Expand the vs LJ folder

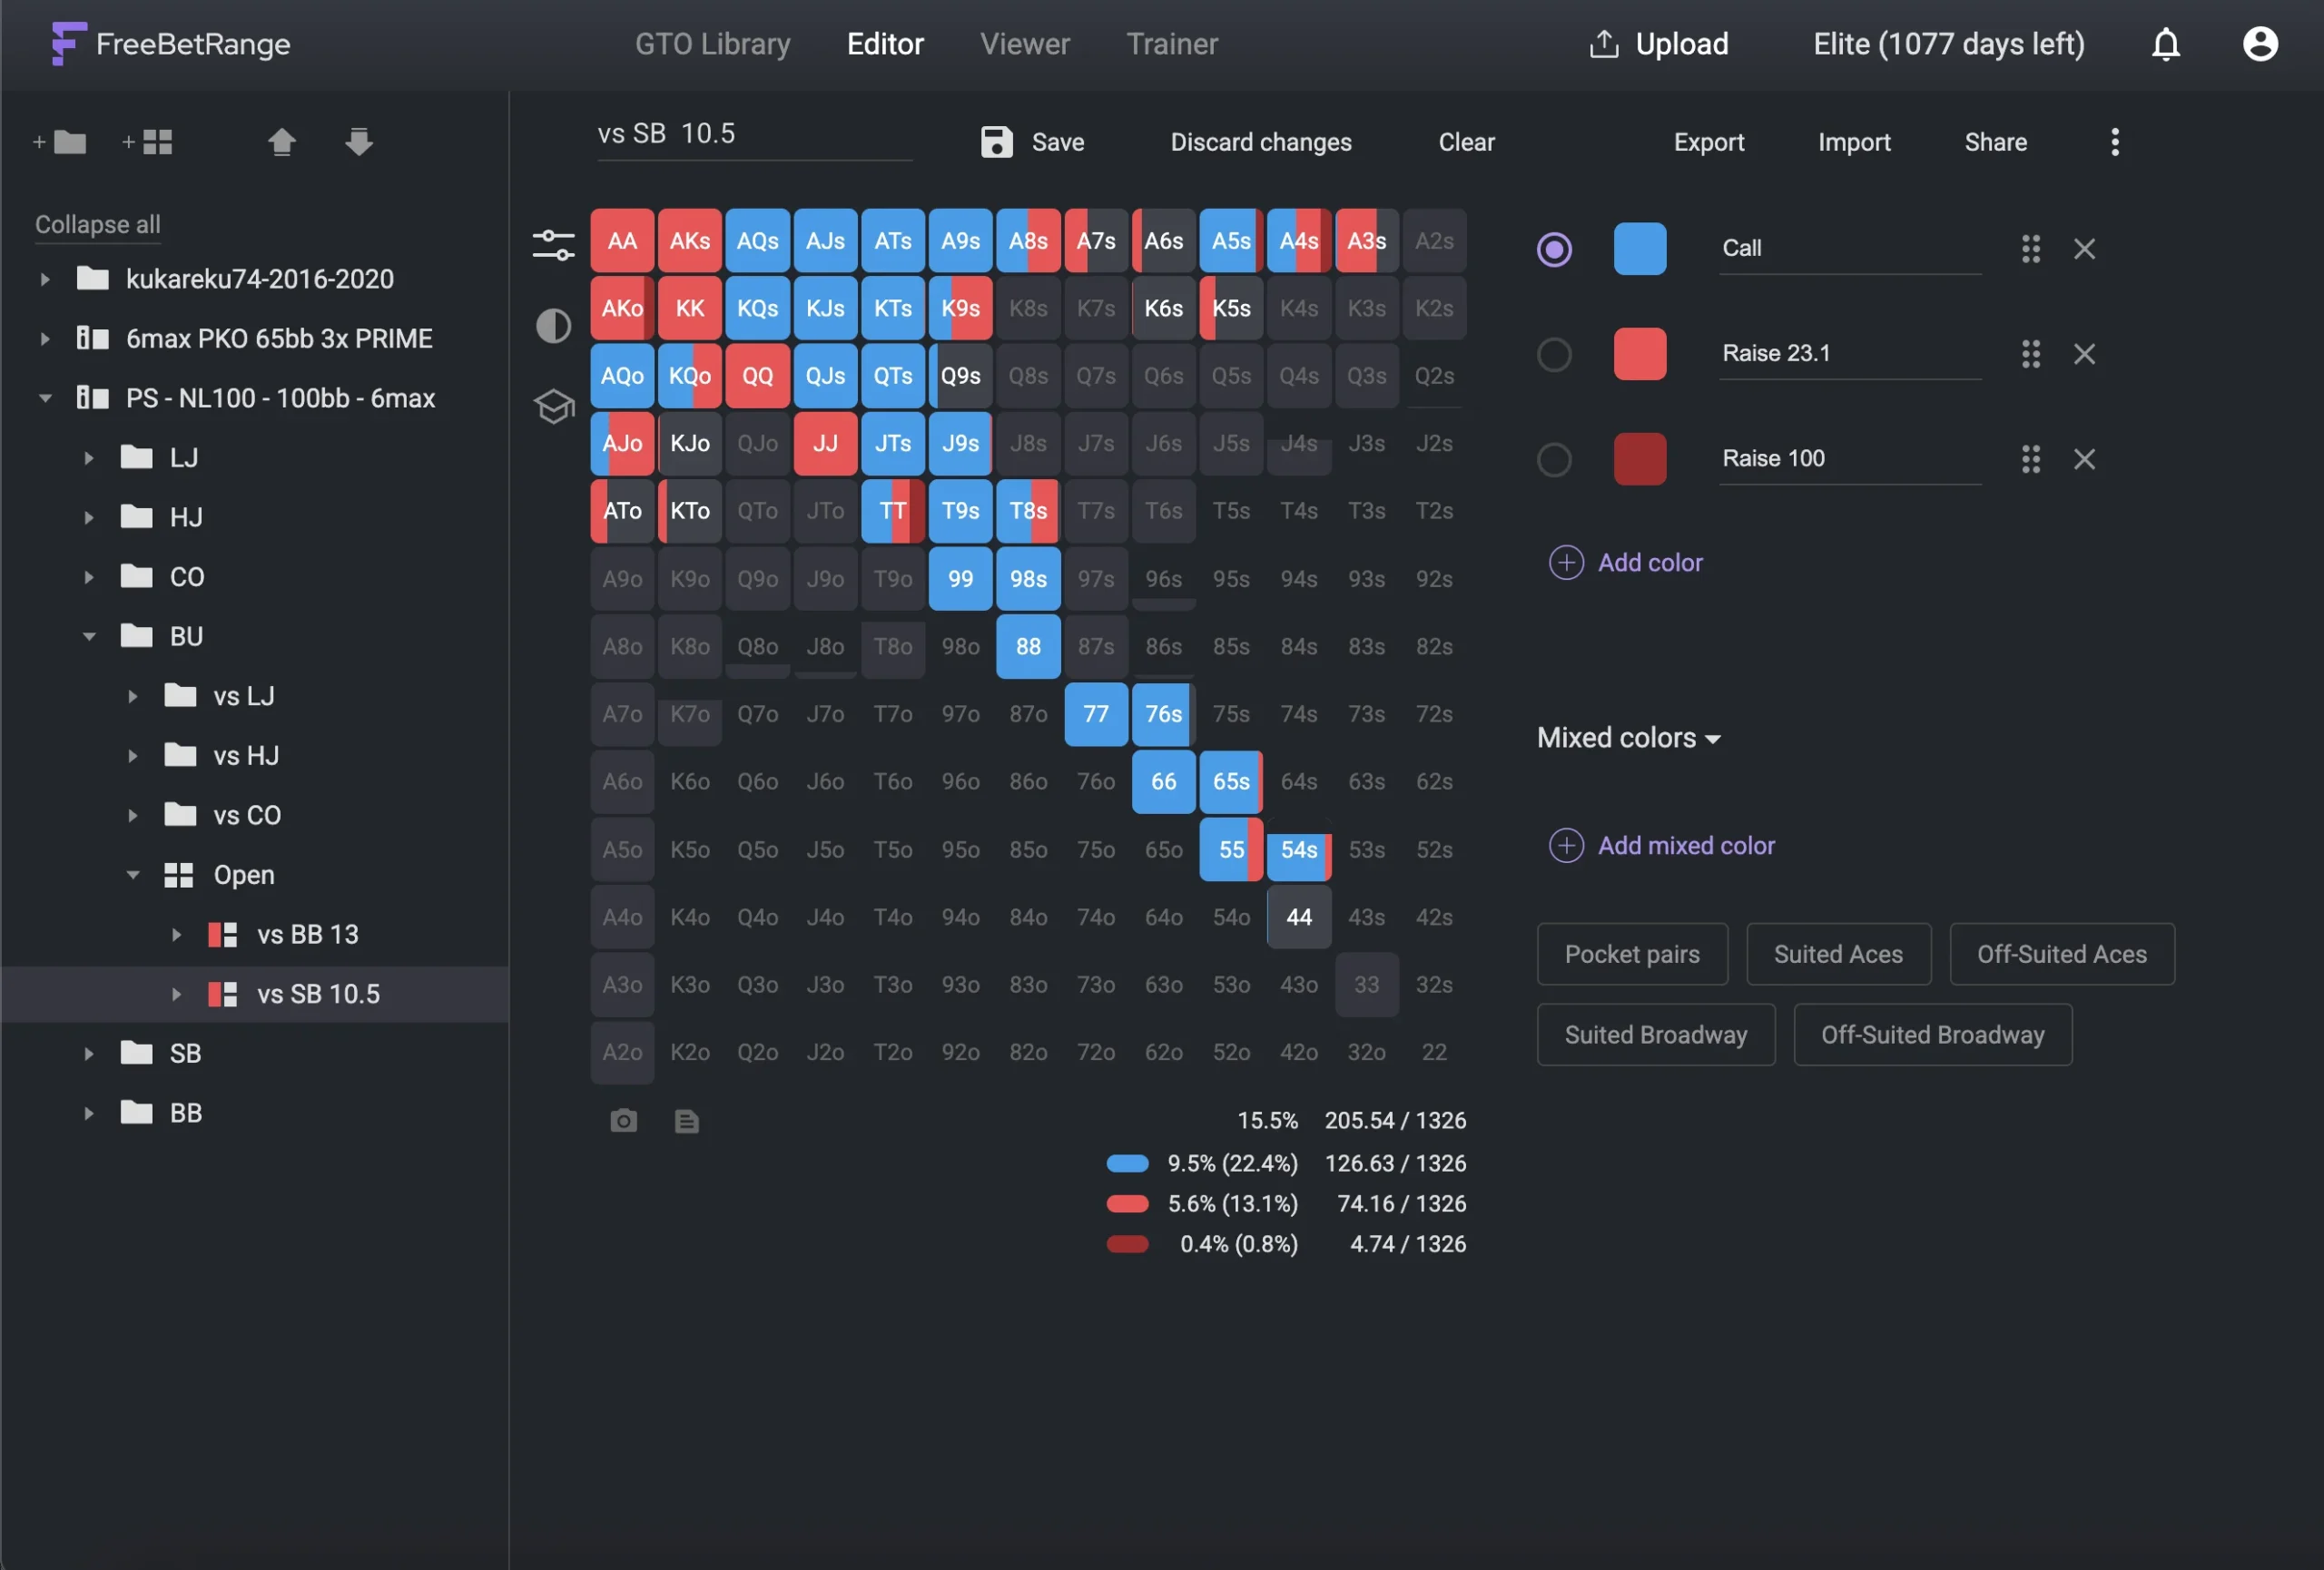click(132, 697)
